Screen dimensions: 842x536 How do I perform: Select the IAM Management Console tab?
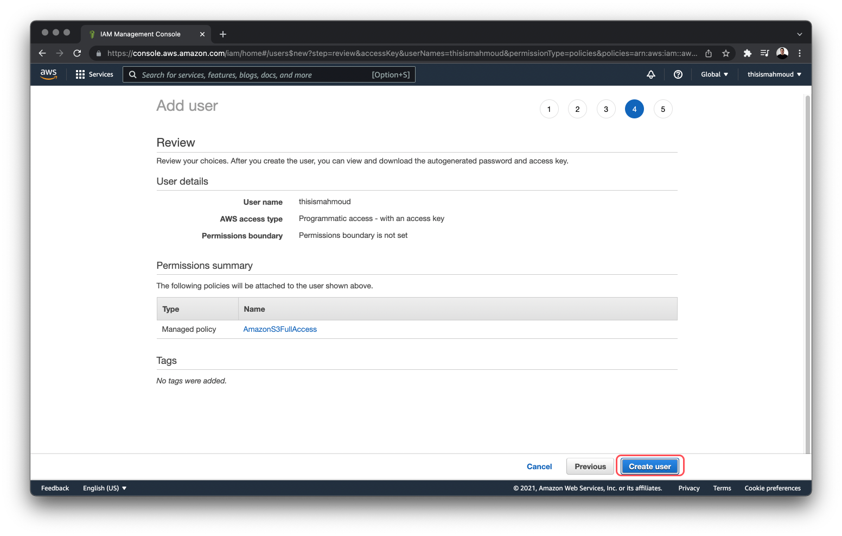tap(141, 34)
